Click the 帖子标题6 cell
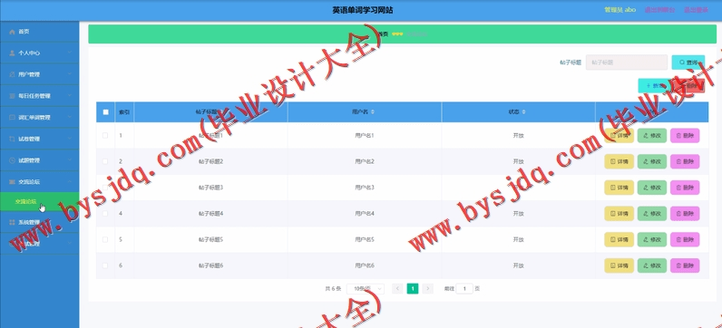The width and height of the screenshot is (722, 328). click(211, 265)
